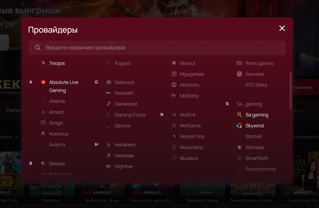
Task: Click the Hacksaw logo icon
Action: click(109, 155)
